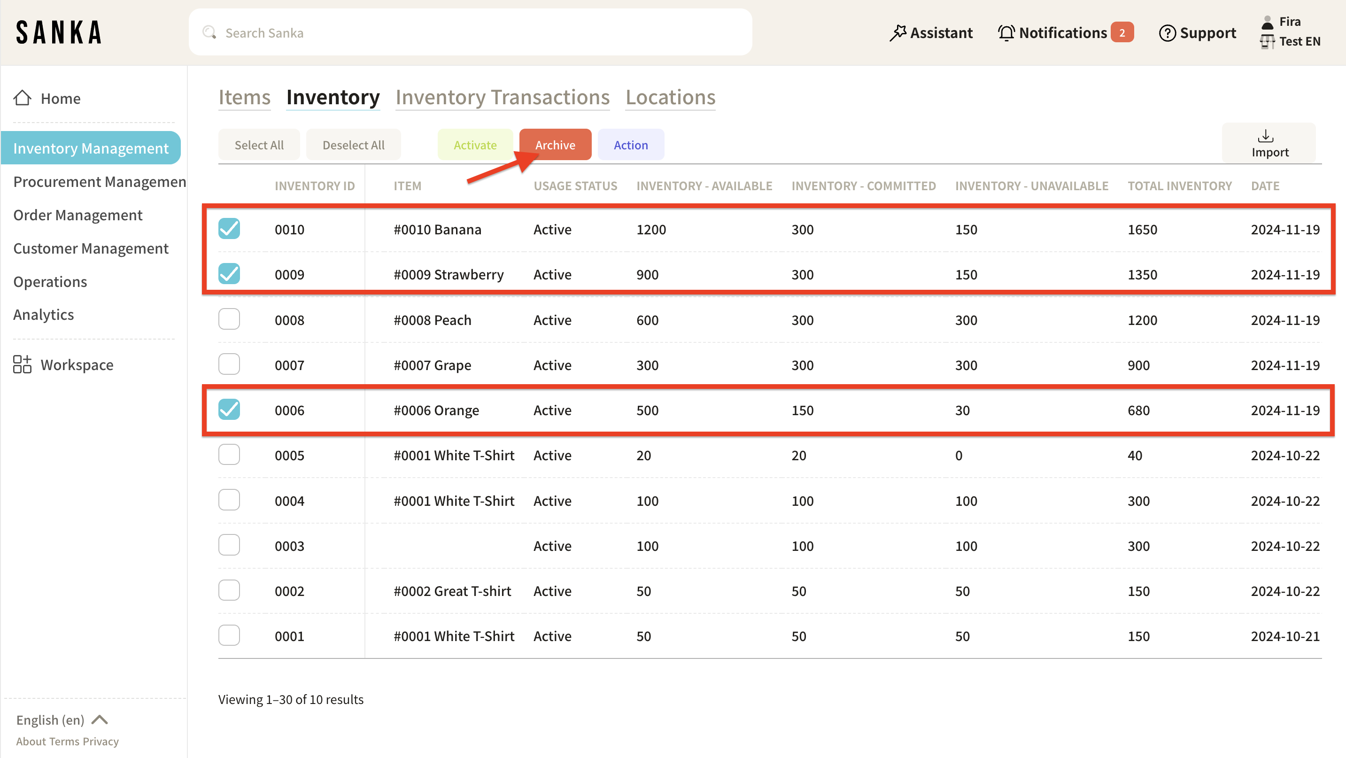Click the search magnifier icon
The image size is (1346, 758).
pos(209,33)
